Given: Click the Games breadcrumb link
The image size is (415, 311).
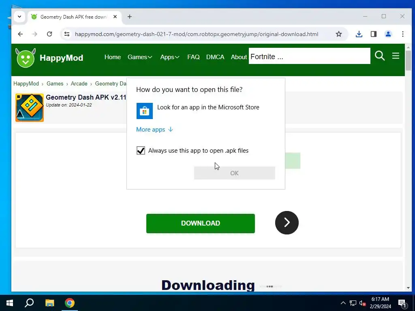Looking at the screenshot, I should pos(55,83).
